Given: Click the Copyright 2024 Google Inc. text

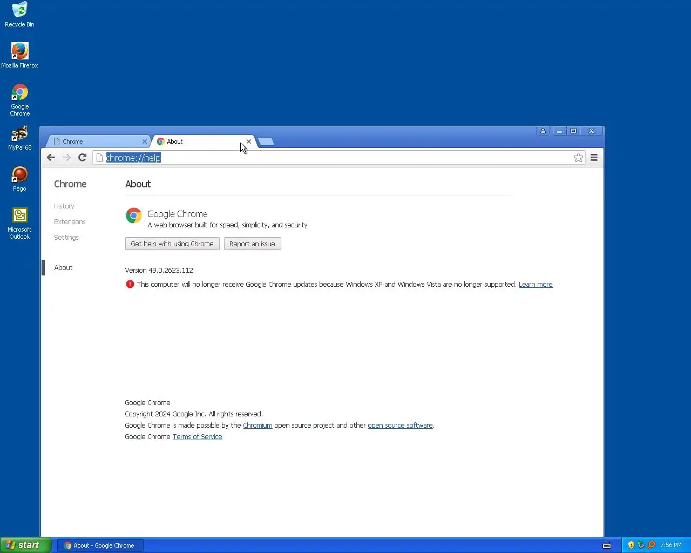Looking at the screenshot, I should click(194, 414).
